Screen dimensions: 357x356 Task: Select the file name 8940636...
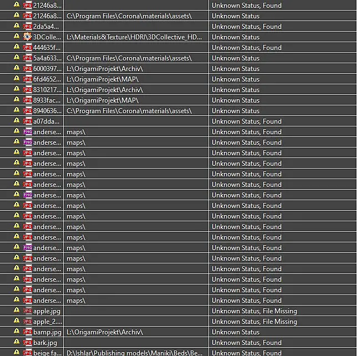[47, 111]
